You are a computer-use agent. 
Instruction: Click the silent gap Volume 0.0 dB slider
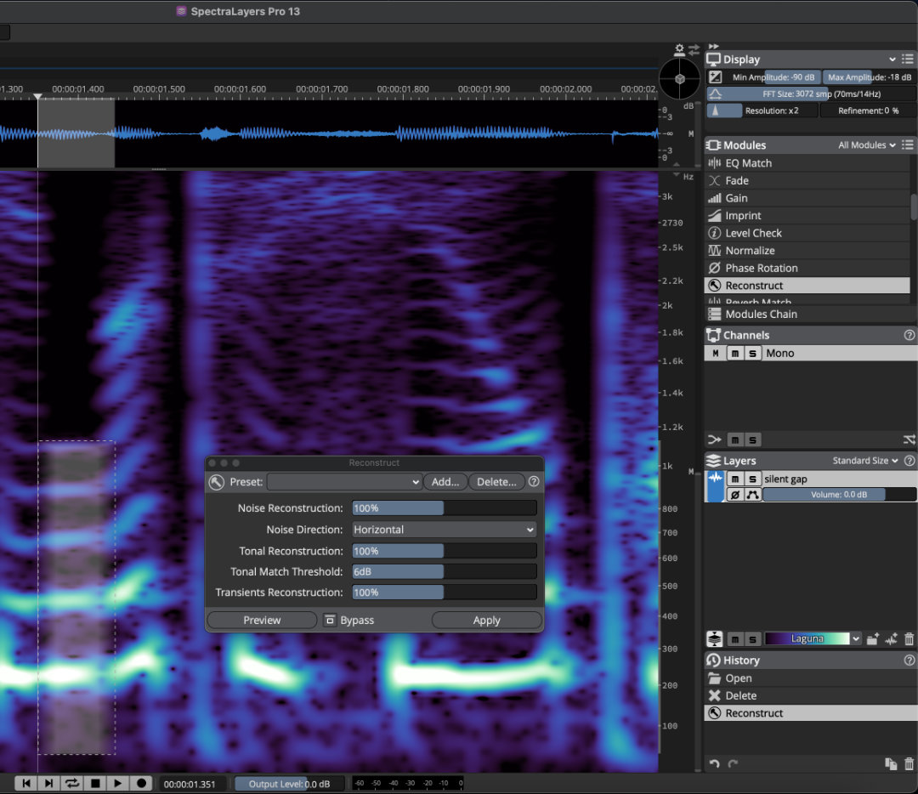click(x=839, y=495)
